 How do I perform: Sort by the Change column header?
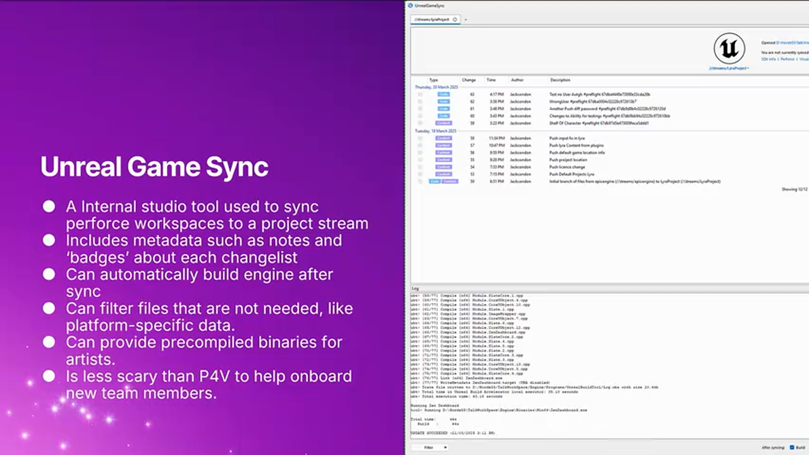click(x=468, y=80)
